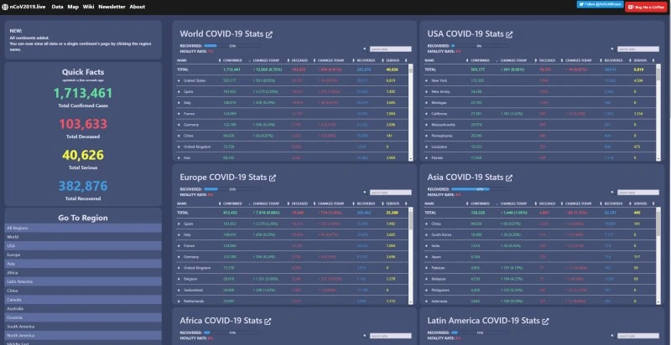Click the World table search data field

pyautogui.click(x=389, y=49)
